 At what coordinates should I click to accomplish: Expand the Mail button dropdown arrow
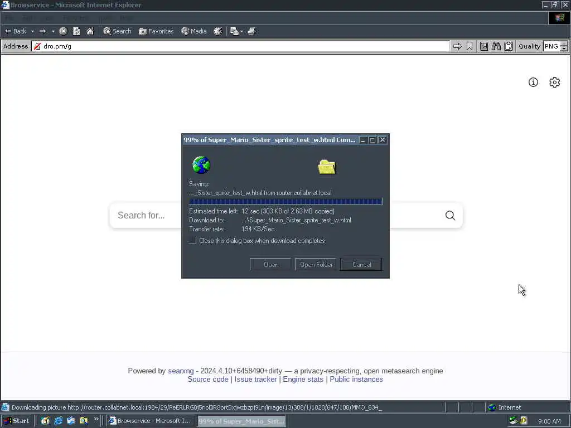241,31
